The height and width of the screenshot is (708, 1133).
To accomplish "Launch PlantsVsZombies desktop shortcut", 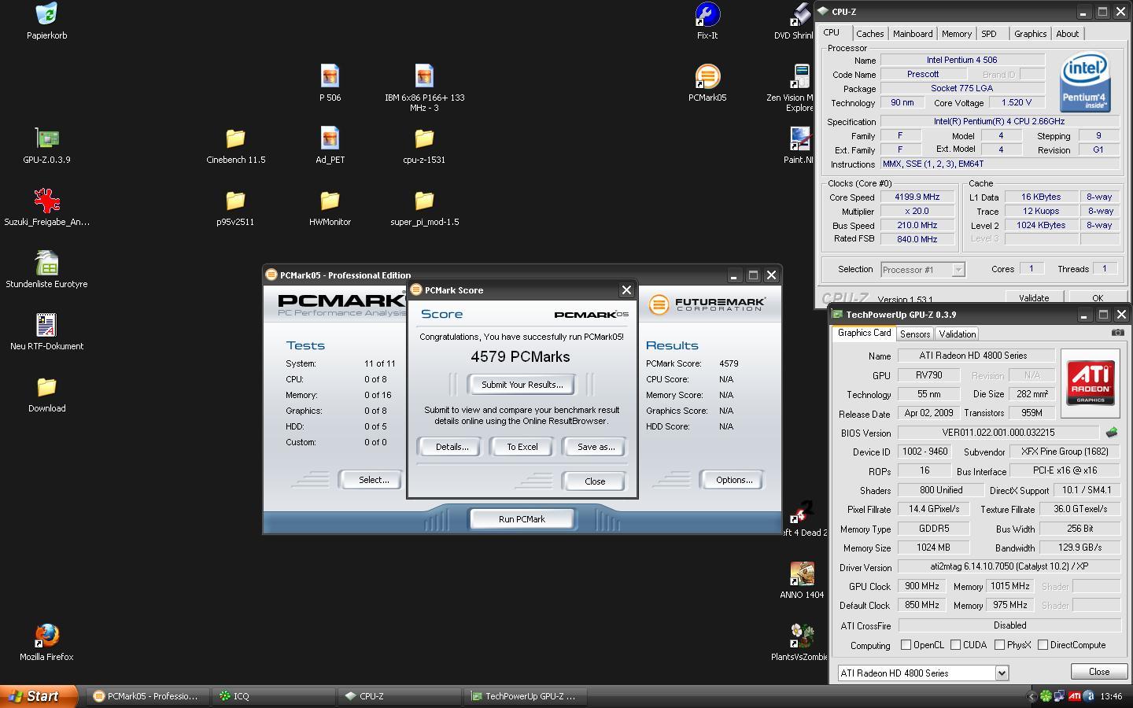I will pyautogui.click(x=799, y=642).
